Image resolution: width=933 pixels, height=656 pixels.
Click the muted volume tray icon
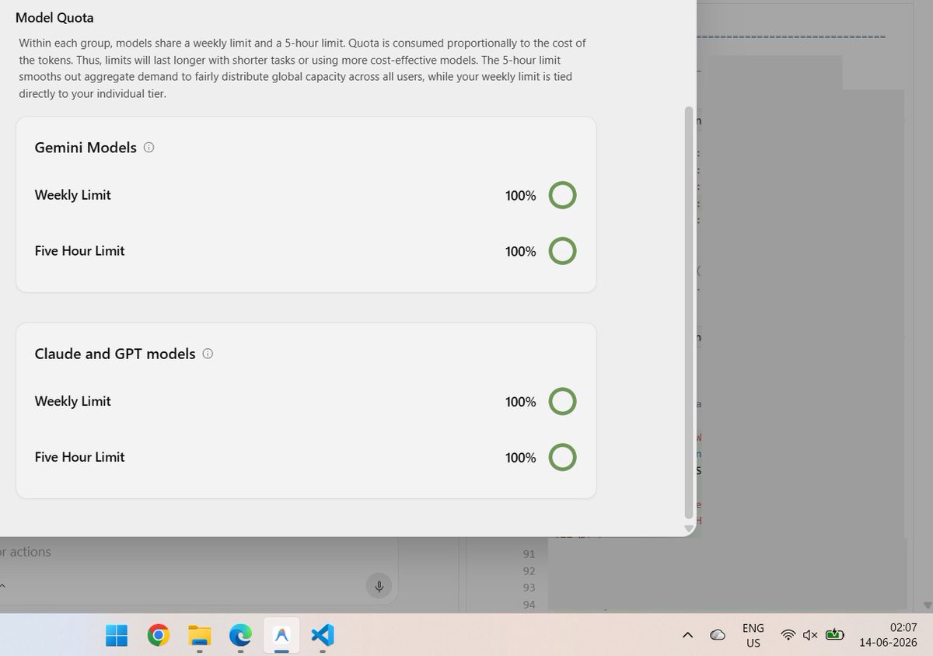809,635
